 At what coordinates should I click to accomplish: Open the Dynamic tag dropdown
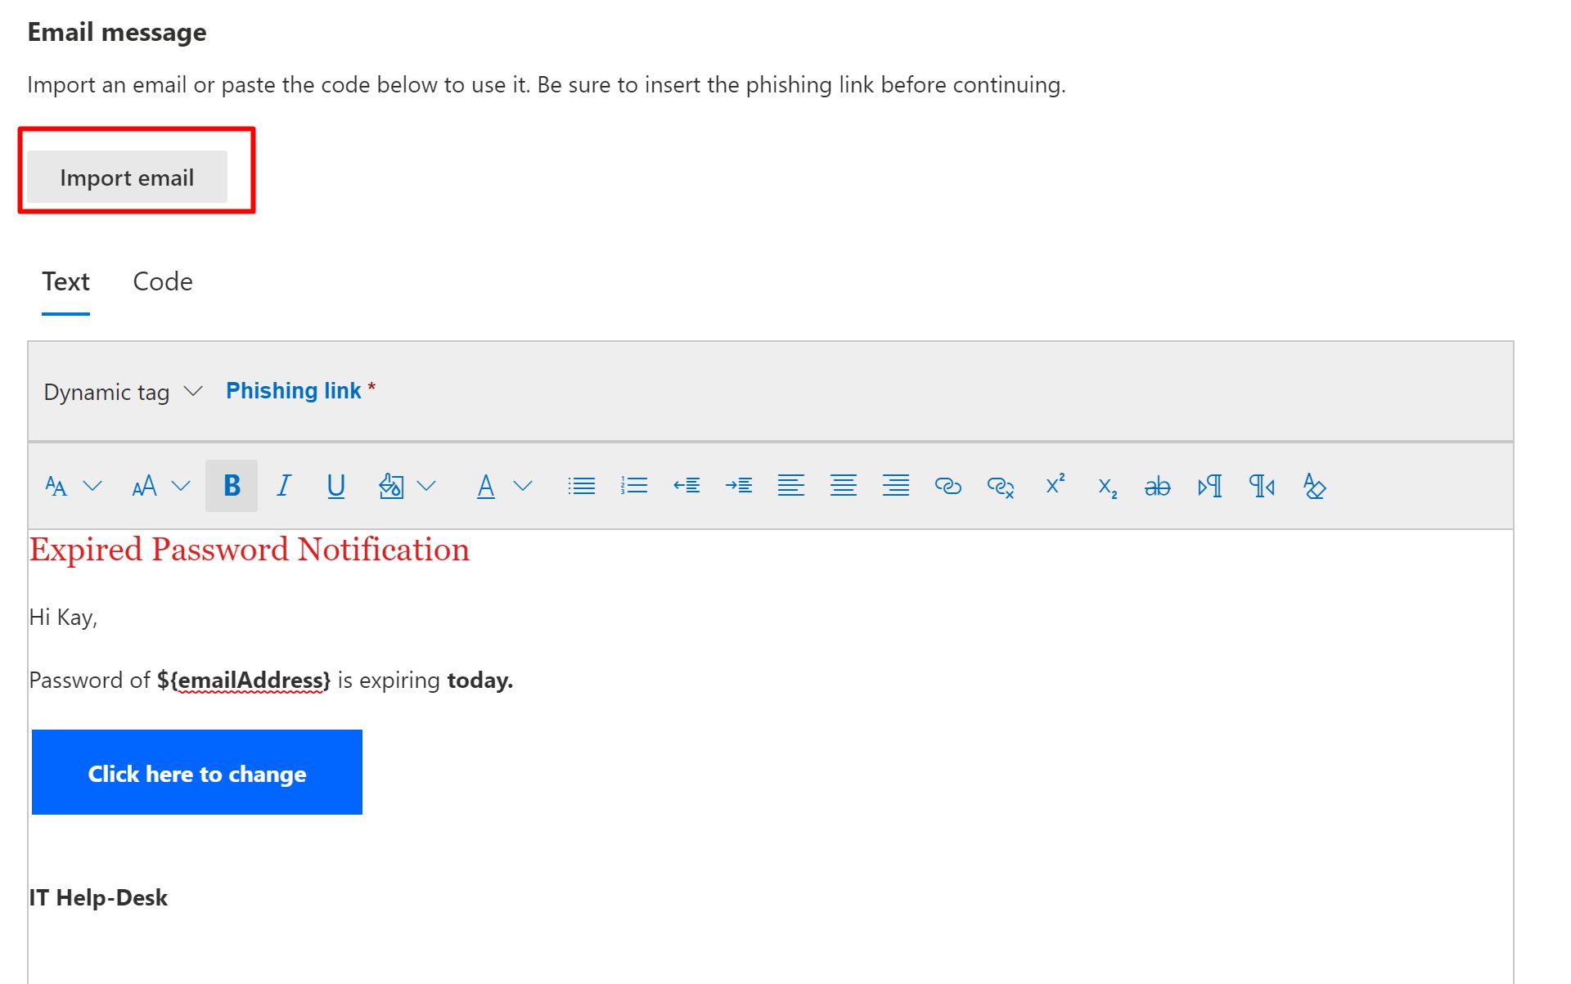[x=123, y=392]
